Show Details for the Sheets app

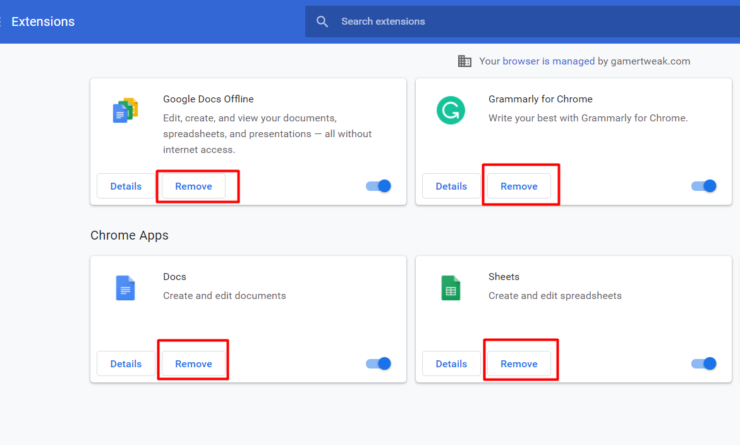(x=451, y=363)
